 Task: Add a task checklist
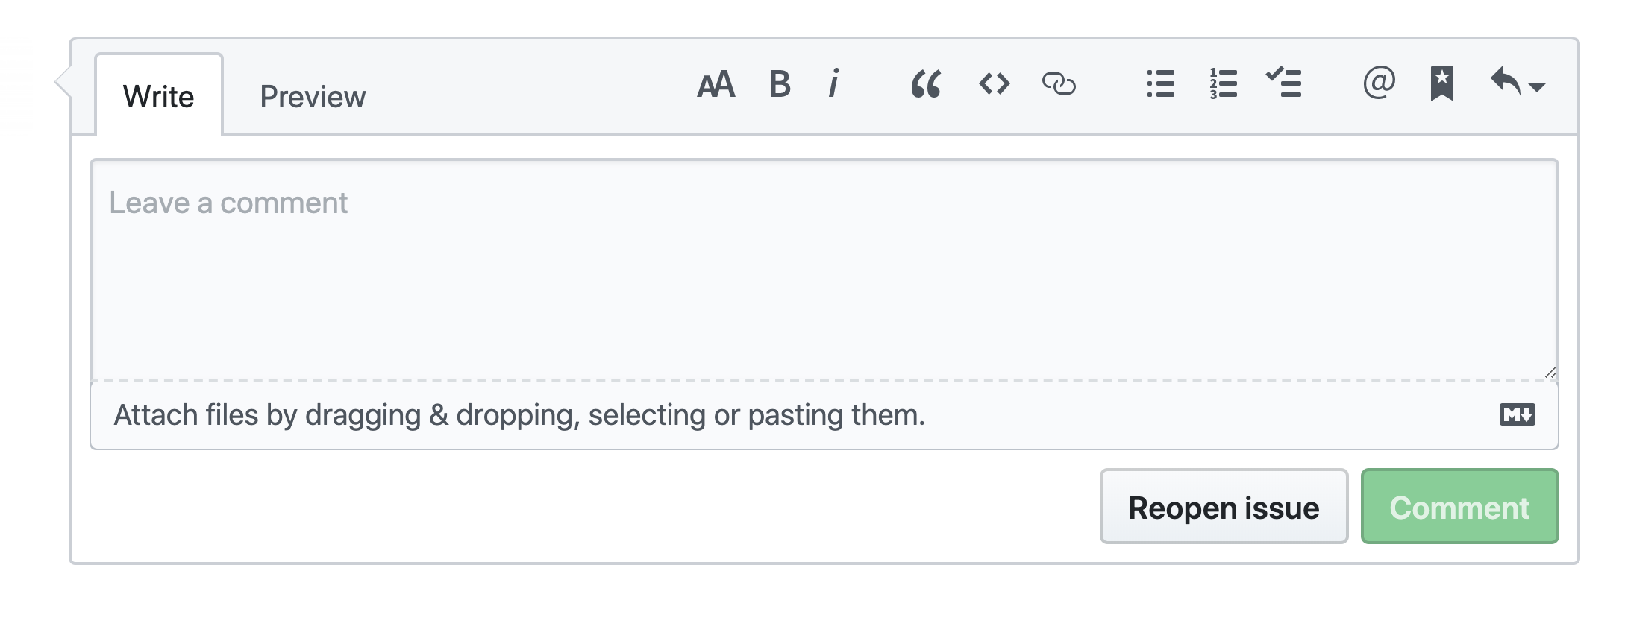pos(1284,83)
